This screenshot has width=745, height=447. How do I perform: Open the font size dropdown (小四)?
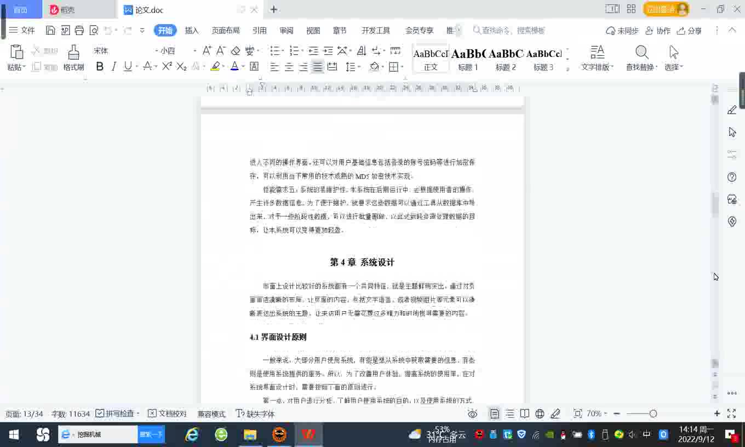pyautogui.click(x=194, y=51)
